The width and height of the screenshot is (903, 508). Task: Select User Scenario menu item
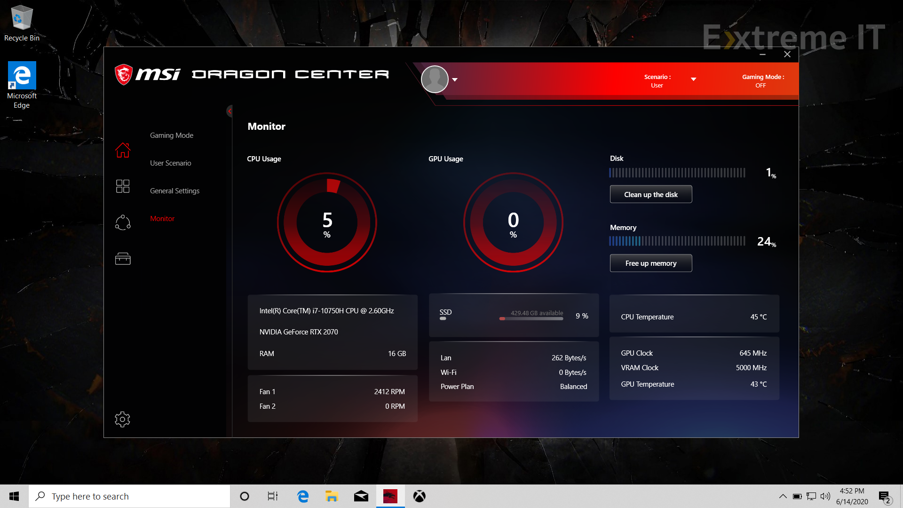170,163
